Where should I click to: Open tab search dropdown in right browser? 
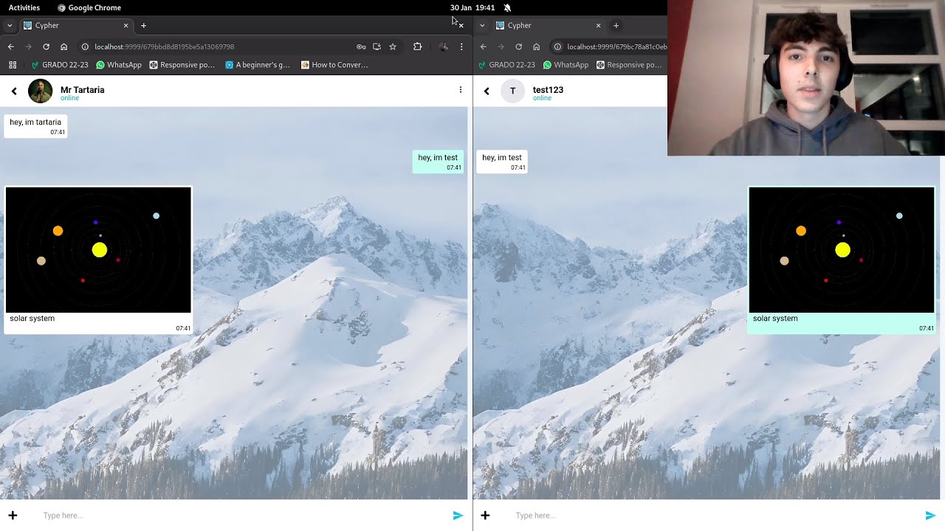tap(482, 25)
